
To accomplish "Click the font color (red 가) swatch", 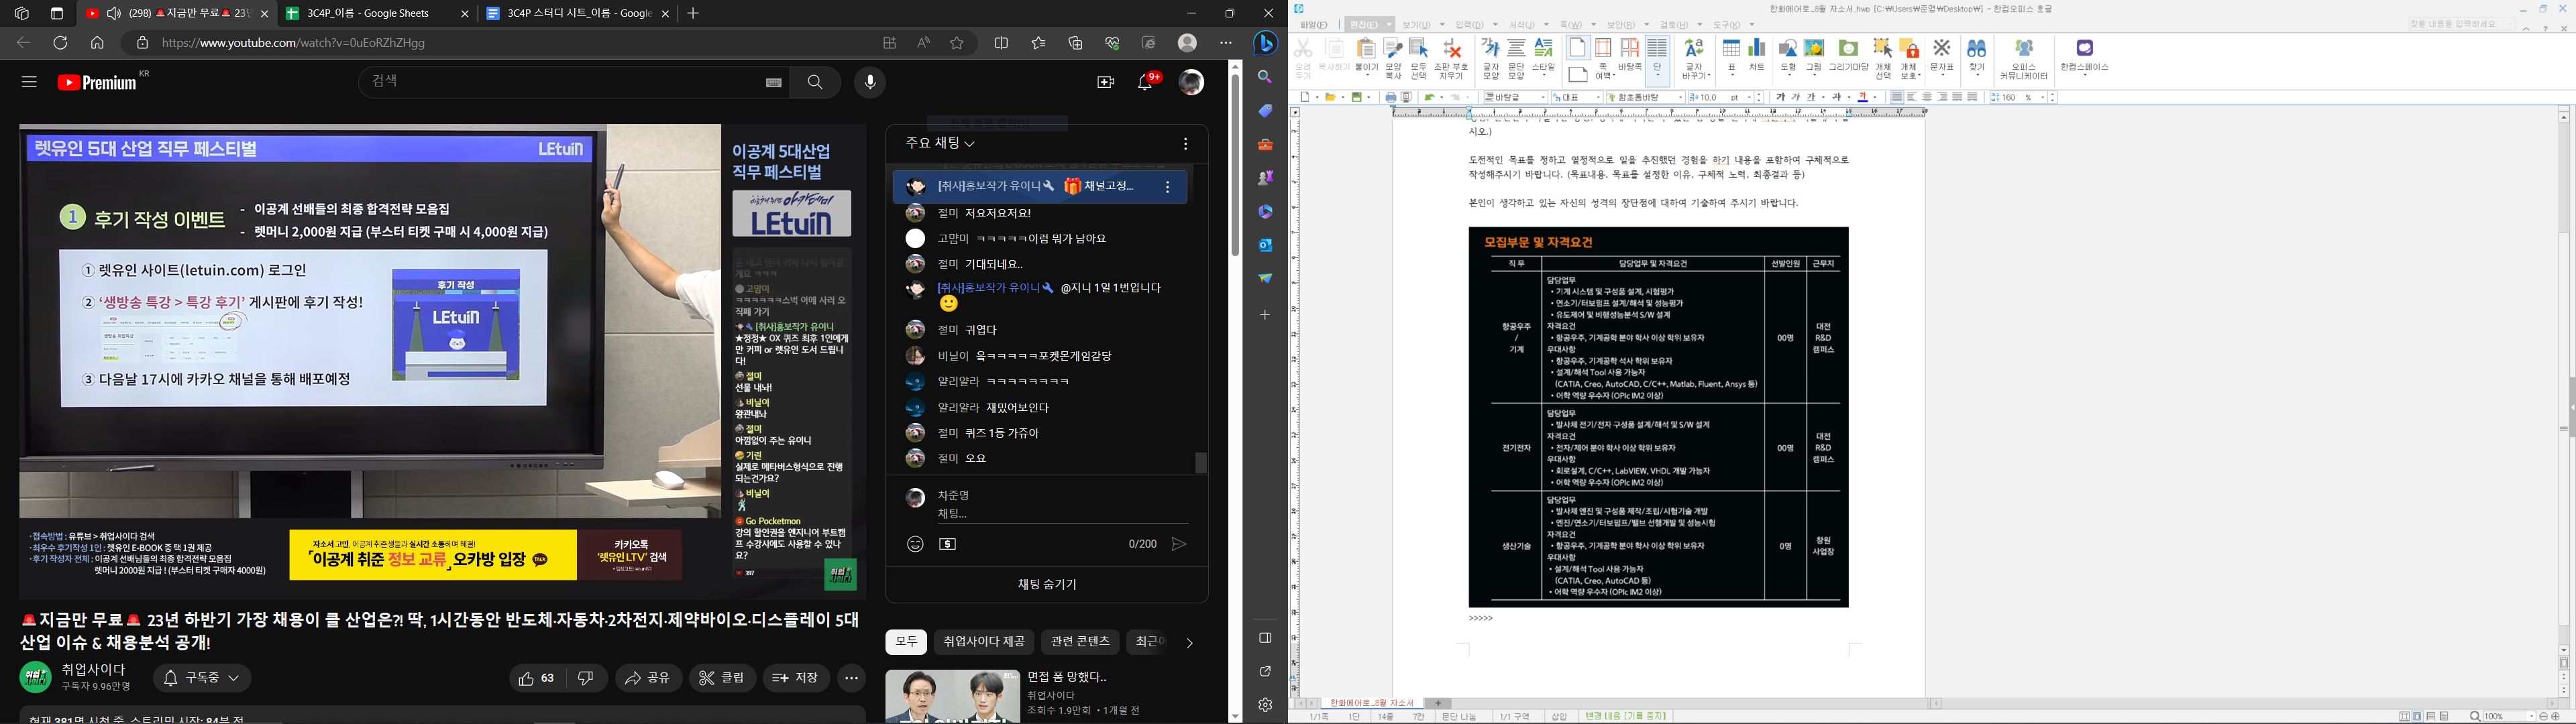I will [1862, 97].
